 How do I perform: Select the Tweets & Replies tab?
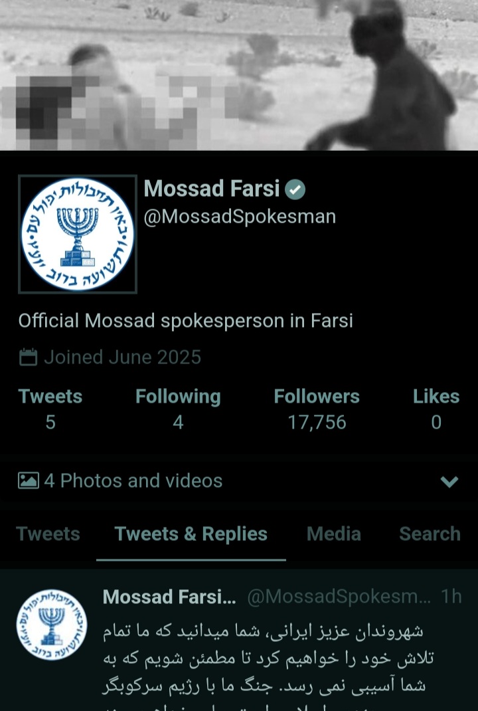pyautogui.click(x=191, y=534)
